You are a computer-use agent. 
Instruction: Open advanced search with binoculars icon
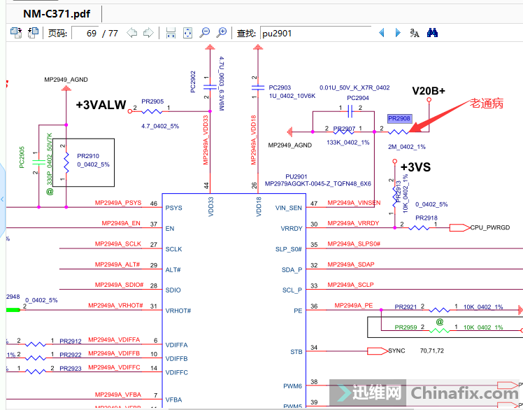point(432,33)
